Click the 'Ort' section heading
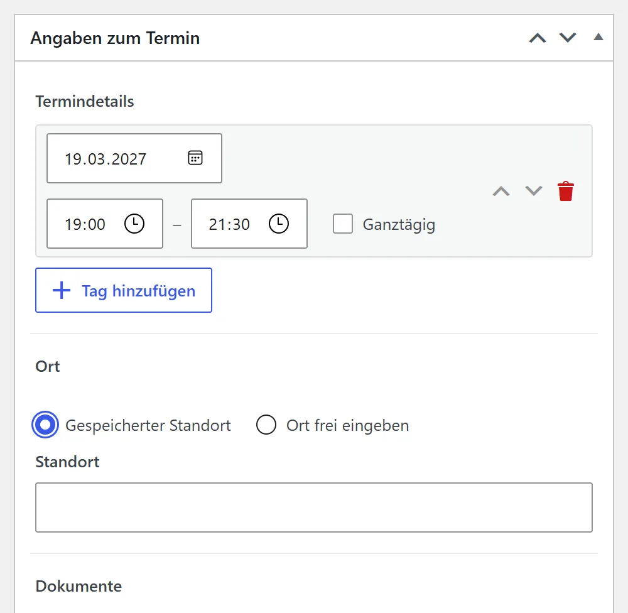This screenshot has height=613, width=628. [x=48, y=366]
